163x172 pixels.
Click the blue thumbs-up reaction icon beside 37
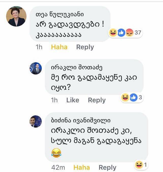(121, 33)
